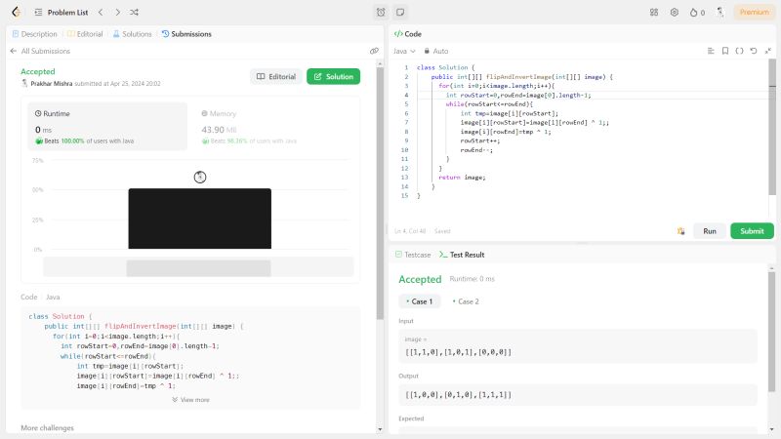
Task: Switch to the Editorial tab
Action: click(85, 34)
